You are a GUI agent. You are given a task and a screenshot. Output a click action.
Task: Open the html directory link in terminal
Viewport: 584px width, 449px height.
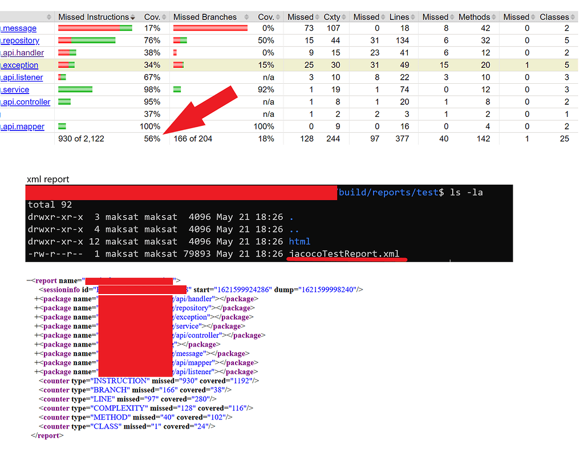coord(299,241)
